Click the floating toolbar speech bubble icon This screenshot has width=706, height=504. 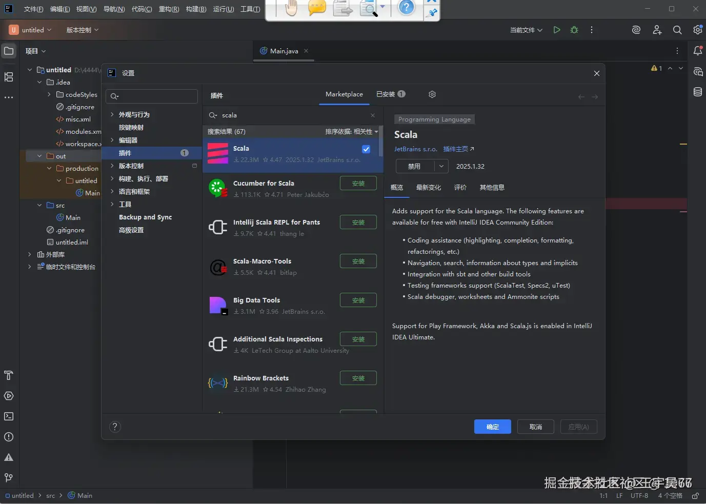317,8
